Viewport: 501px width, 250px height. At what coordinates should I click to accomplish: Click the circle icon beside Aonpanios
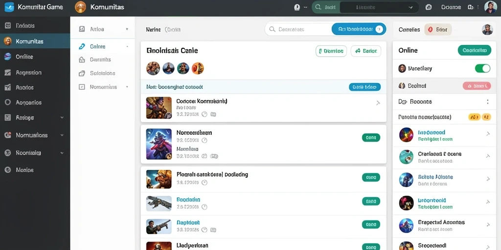click(8, 103)
